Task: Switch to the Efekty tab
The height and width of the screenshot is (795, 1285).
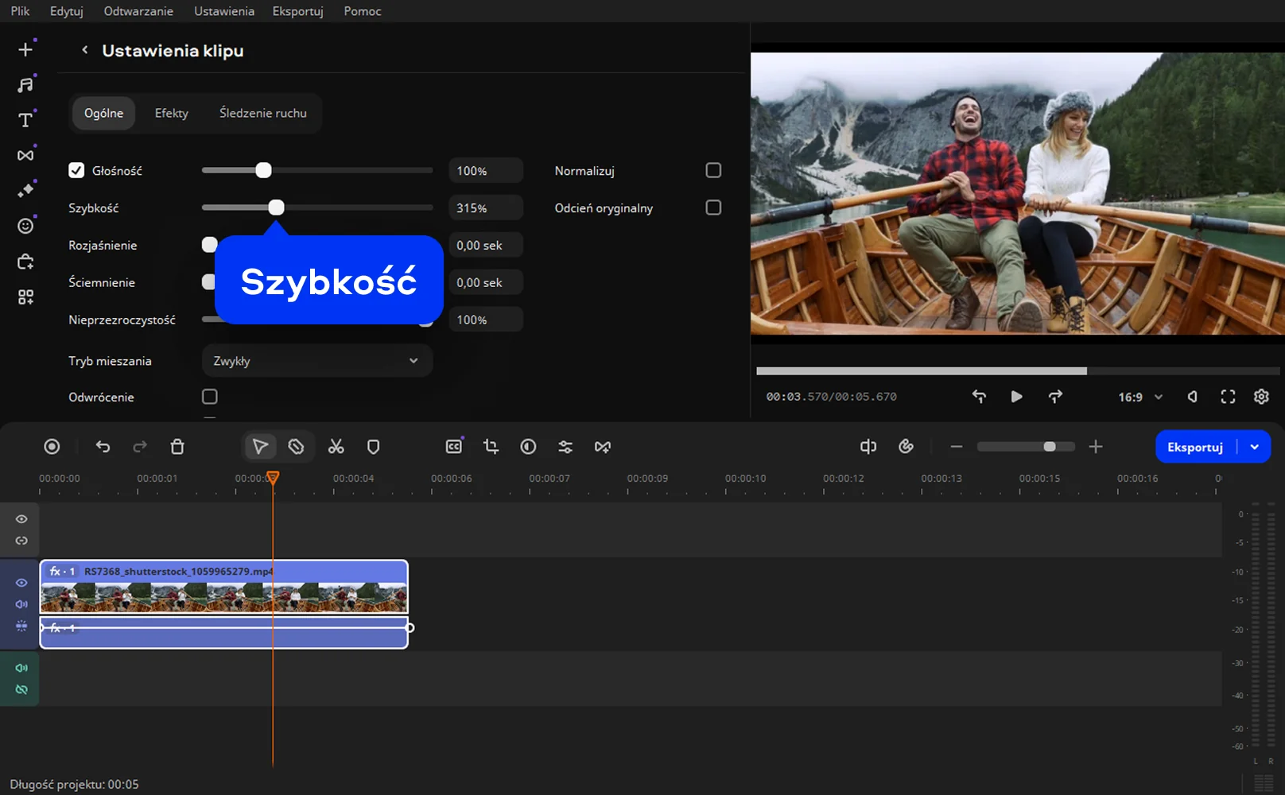Action: coord(171,113)
